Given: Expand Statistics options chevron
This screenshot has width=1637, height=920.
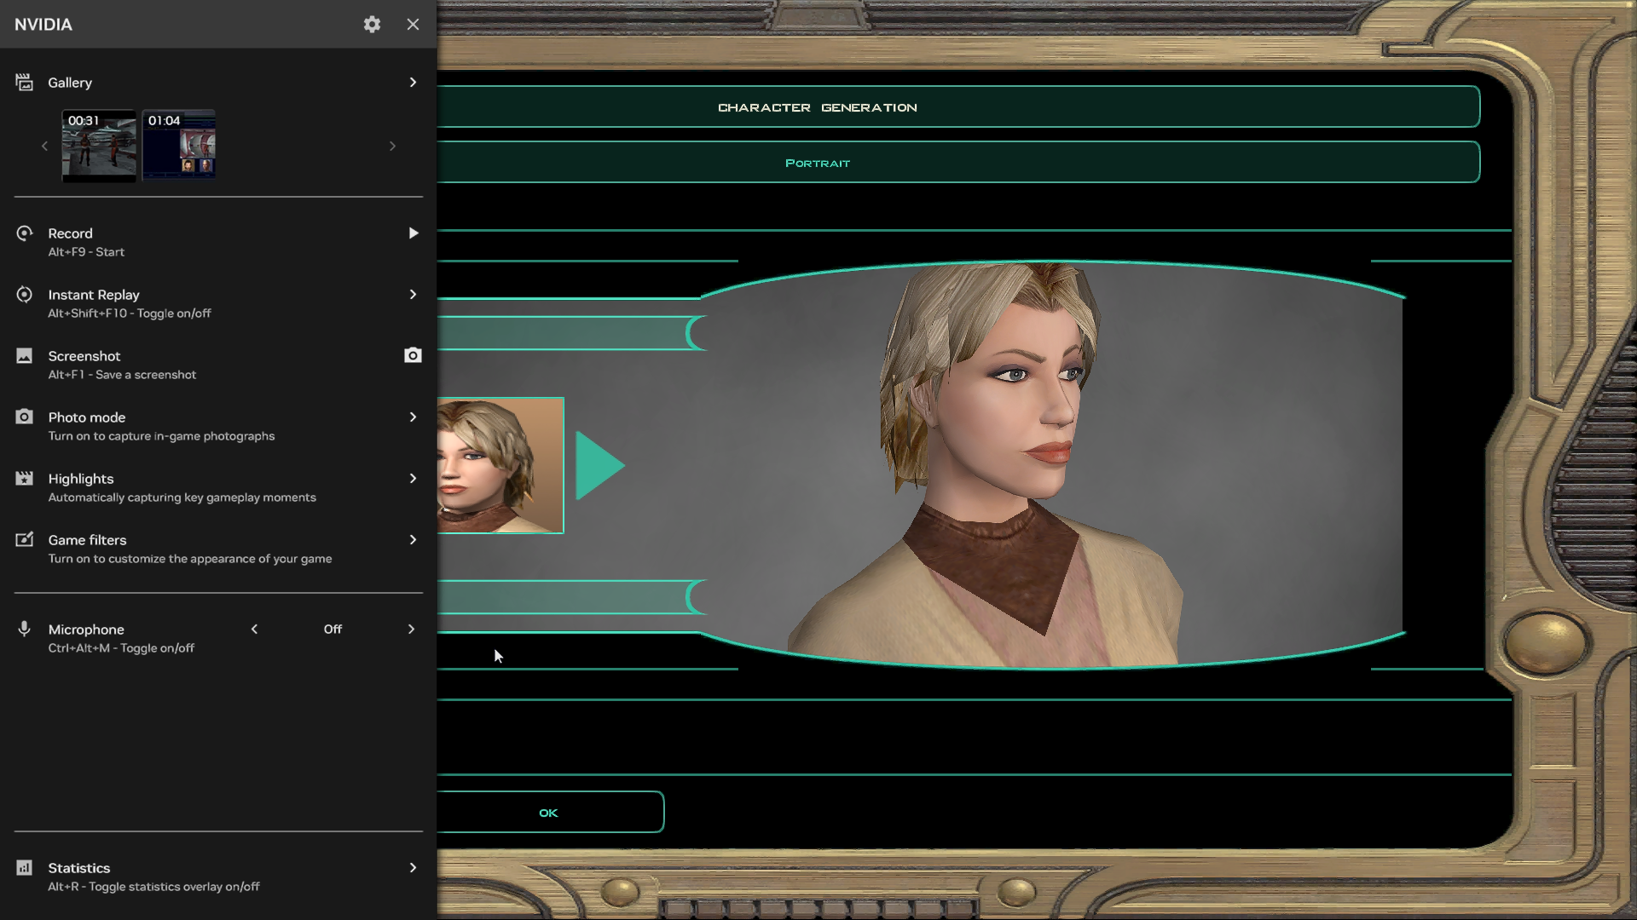Looking at the screenshot, I should 413,867.
